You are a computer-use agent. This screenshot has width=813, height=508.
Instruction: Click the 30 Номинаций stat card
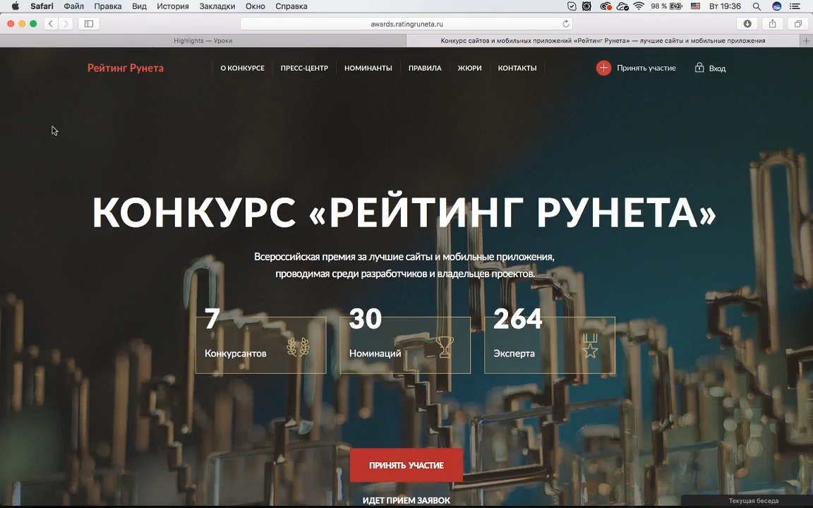(x=405, y=345)
